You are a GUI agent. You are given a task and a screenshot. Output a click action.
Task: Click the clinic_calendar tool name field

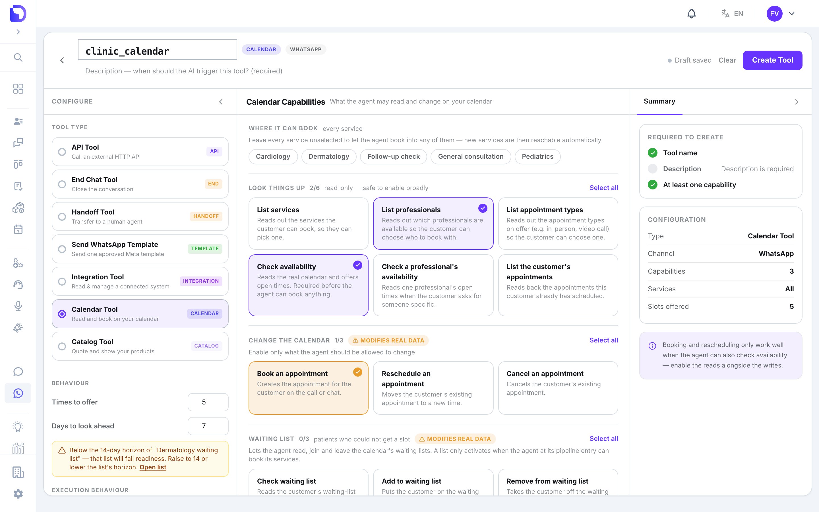pos(157,49)
